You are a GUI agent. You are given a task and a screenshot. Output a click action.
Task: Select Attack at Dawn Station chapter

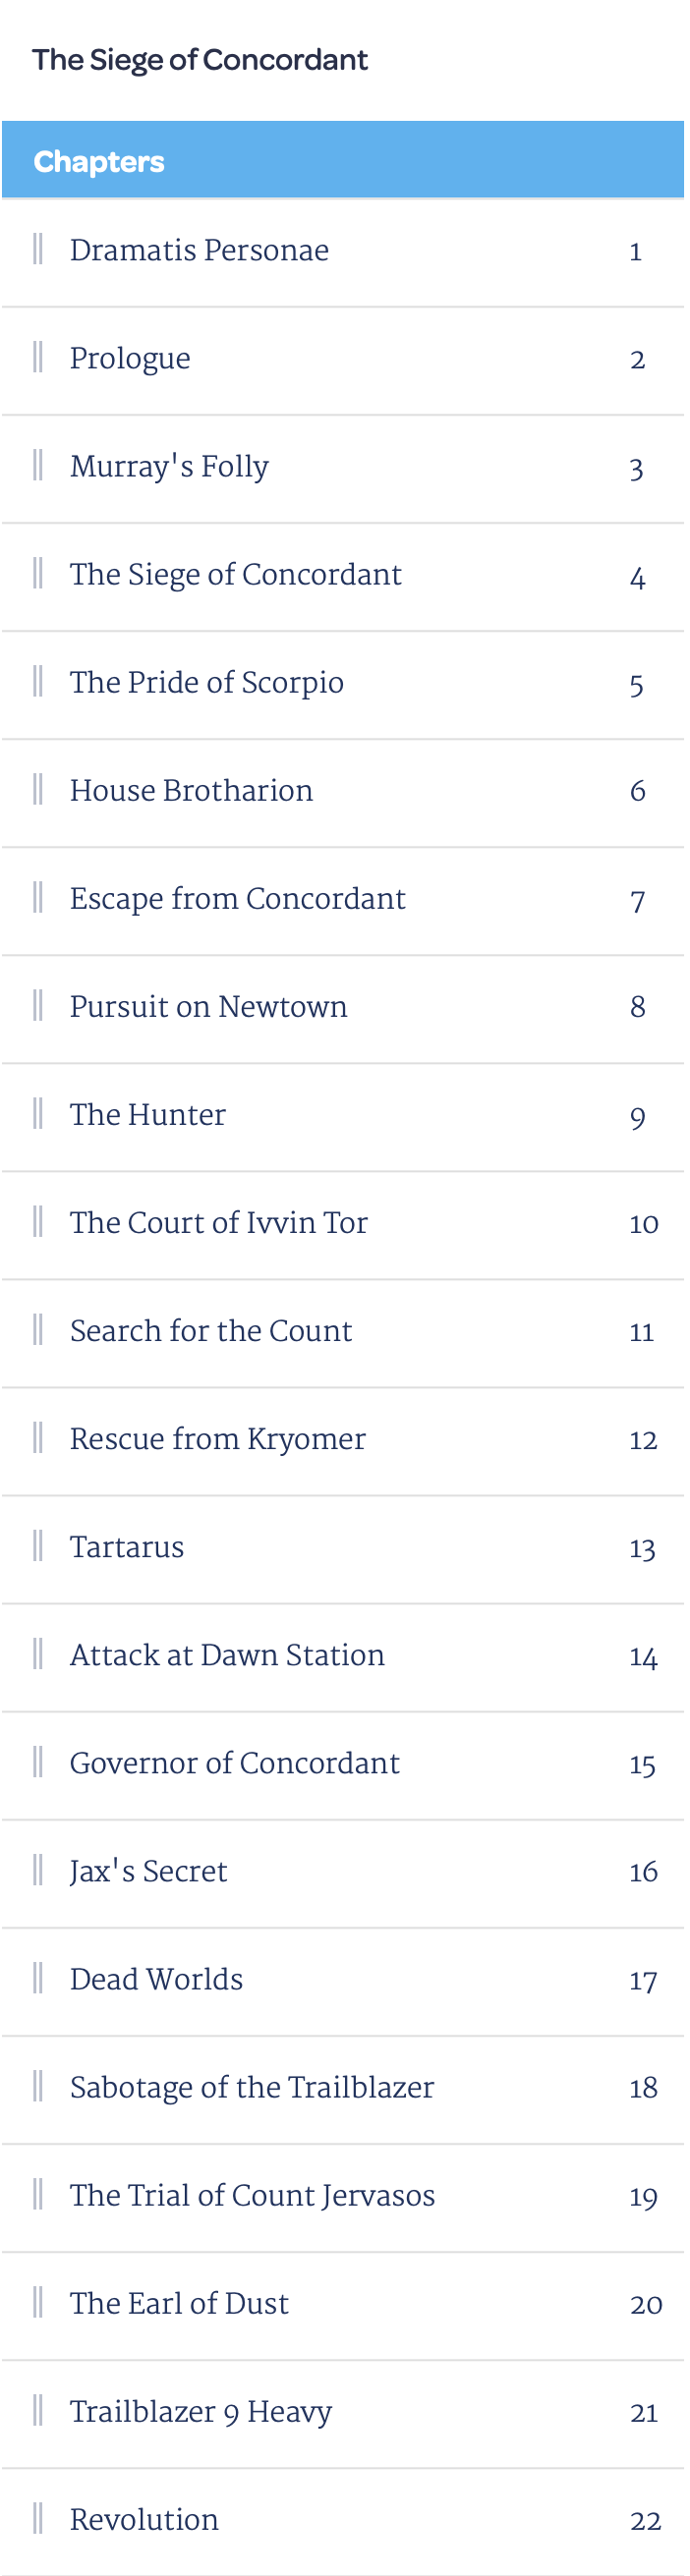(x=343, y=1658)
